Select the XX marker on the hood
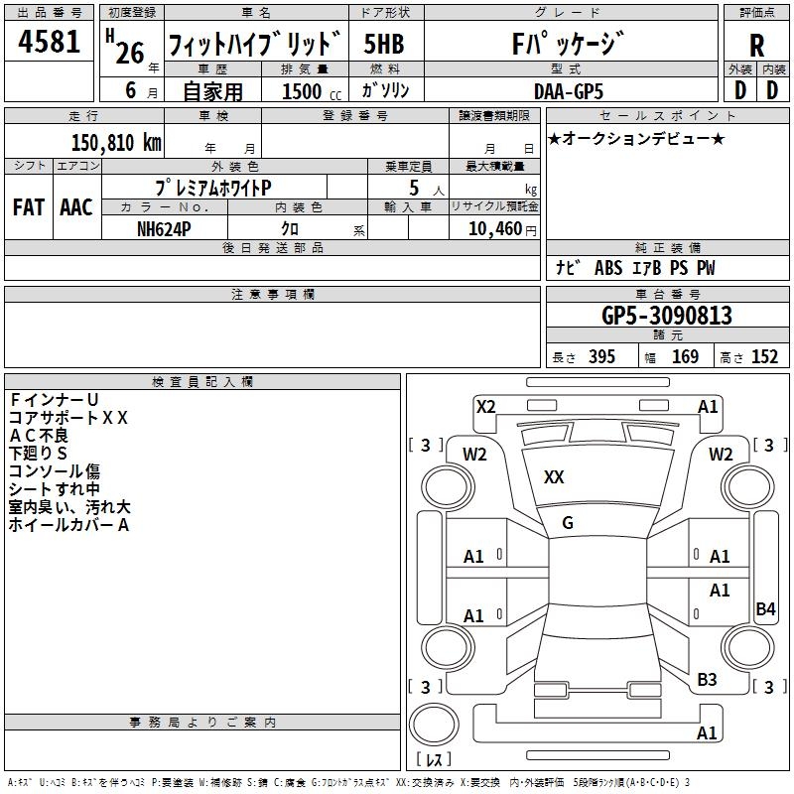Screen dimensions: 794x794 (x=554, y=477)
